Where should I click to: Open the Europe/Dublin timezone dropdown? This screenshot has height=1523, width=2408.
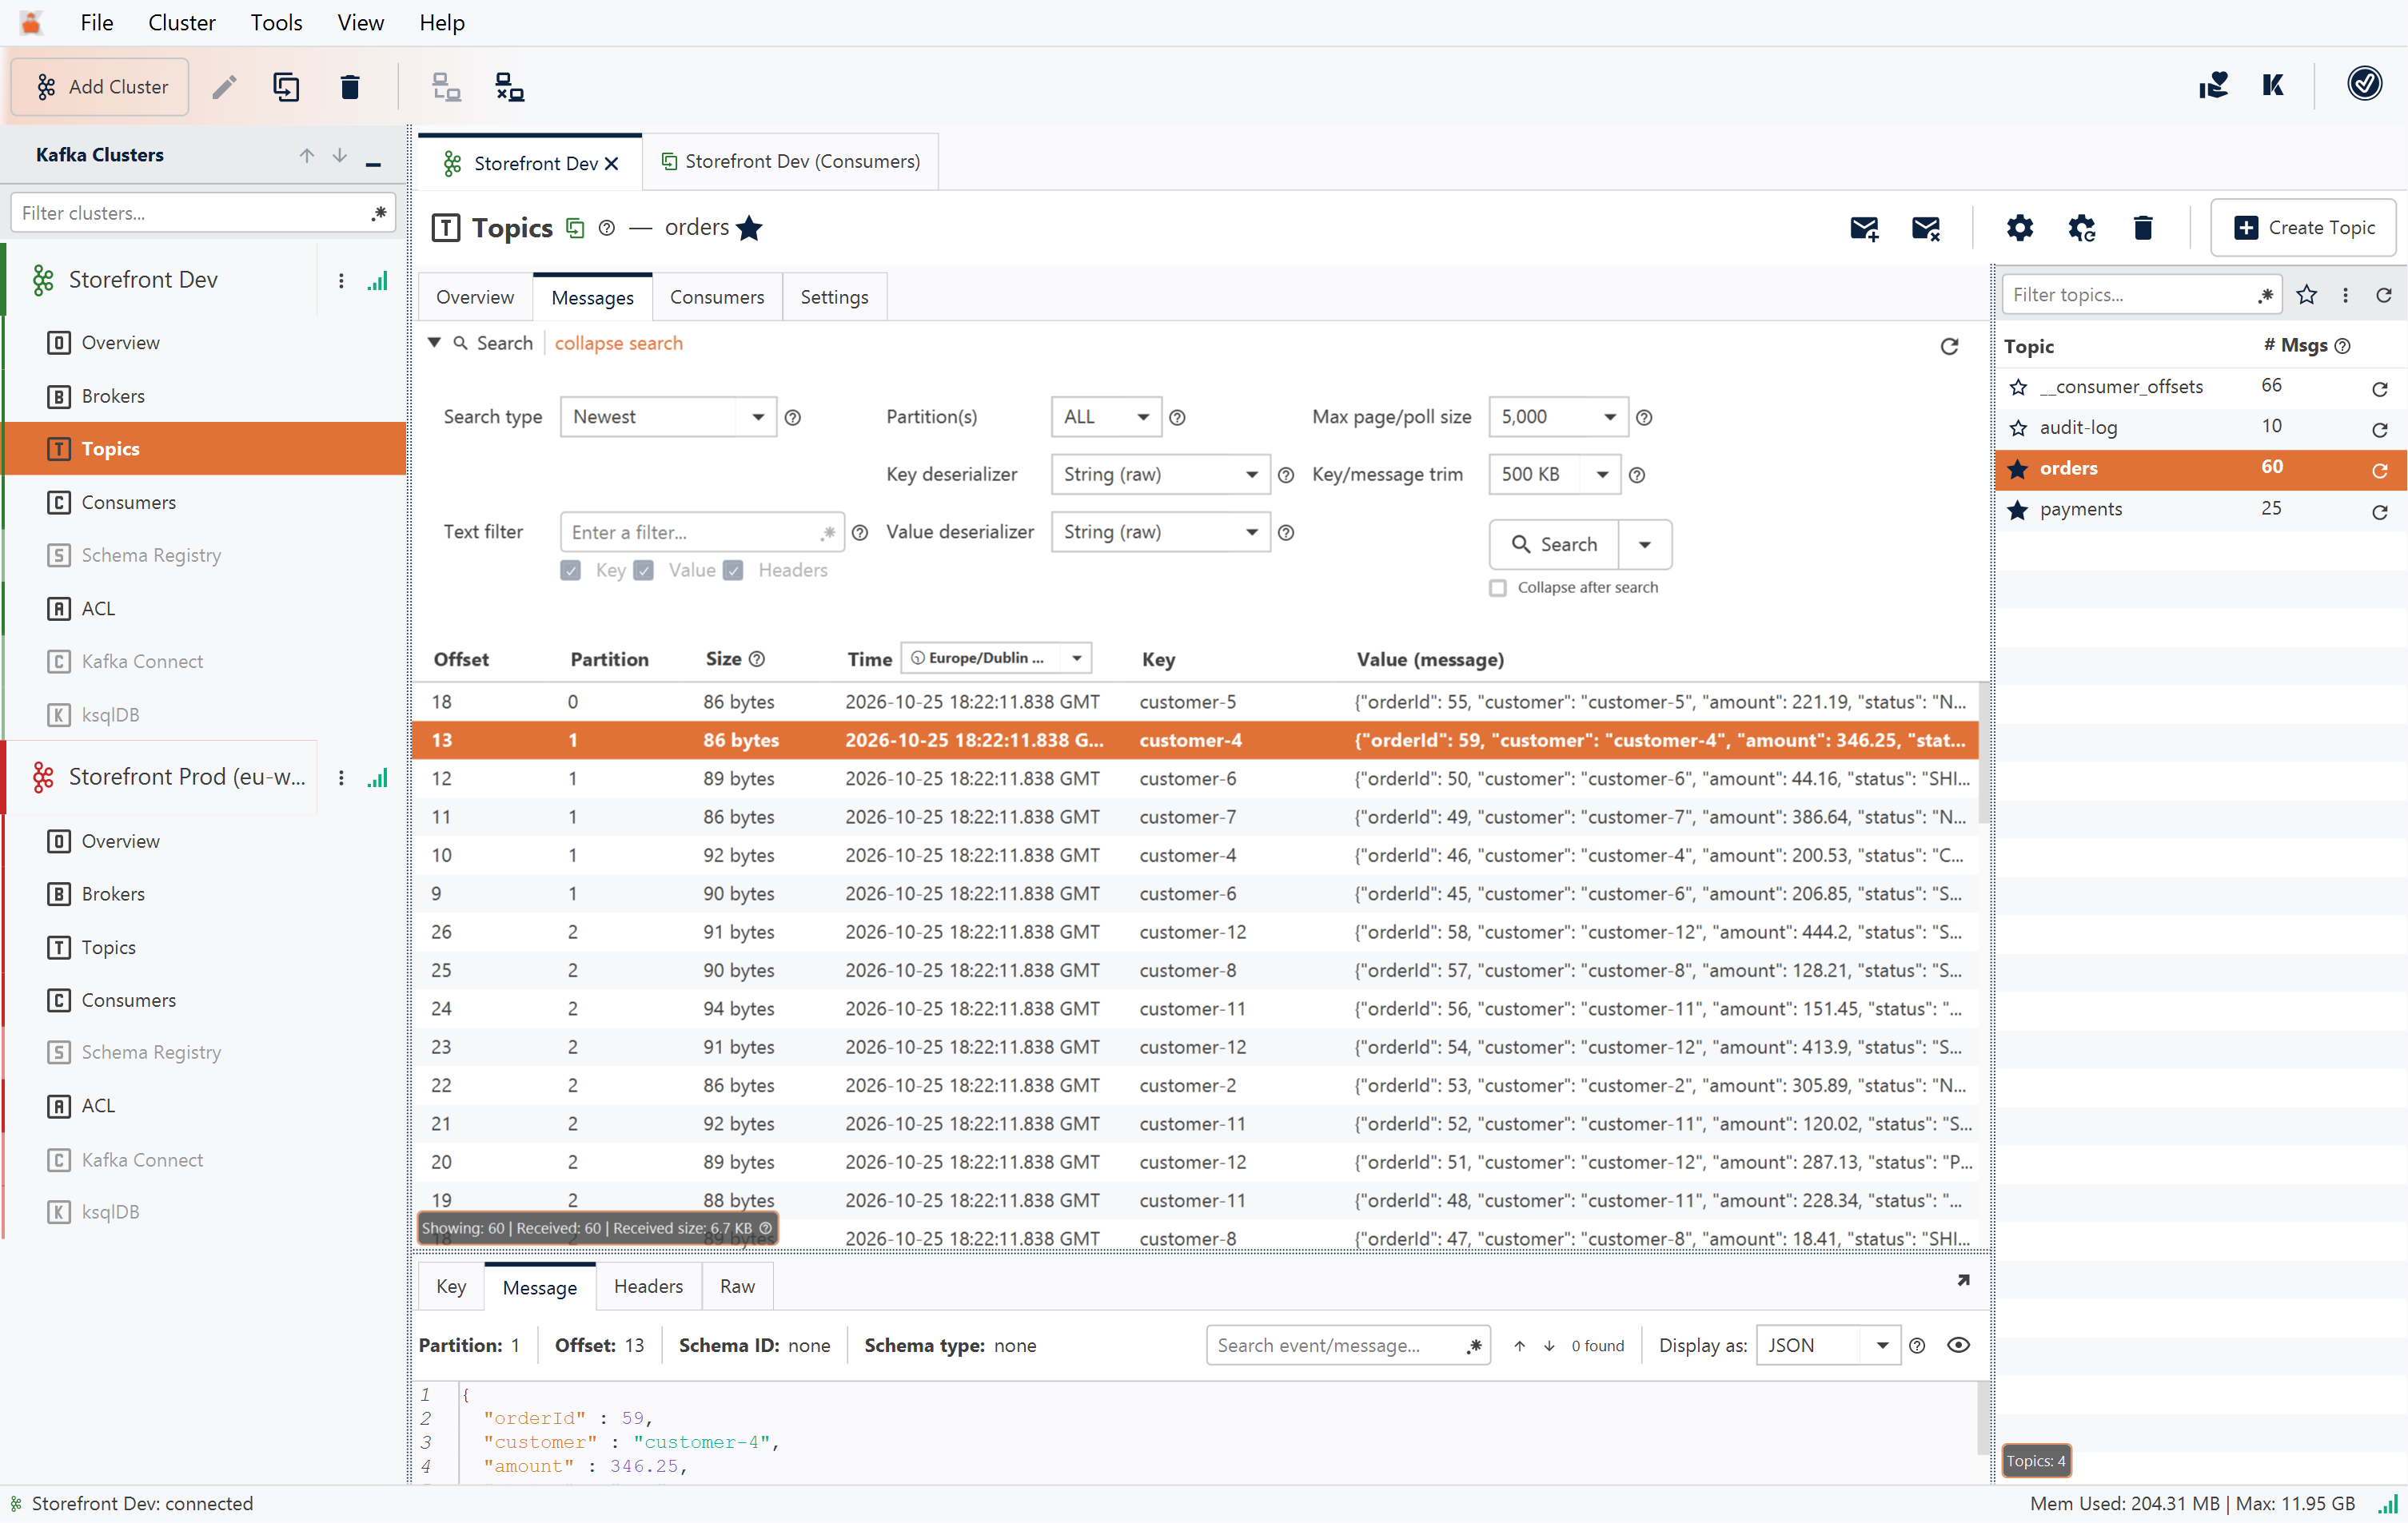[995, 658]
